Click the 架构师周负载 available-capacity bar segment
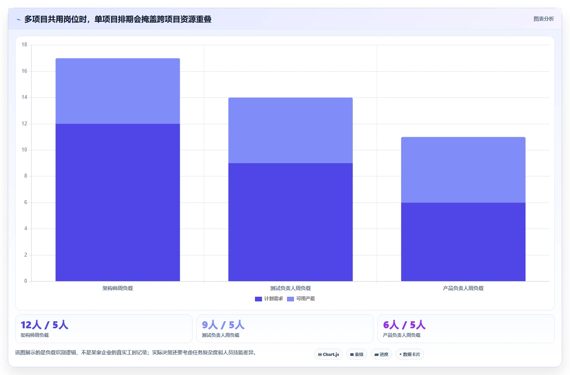This screenshot has height=375, width=570. click(x=118, y=91)
